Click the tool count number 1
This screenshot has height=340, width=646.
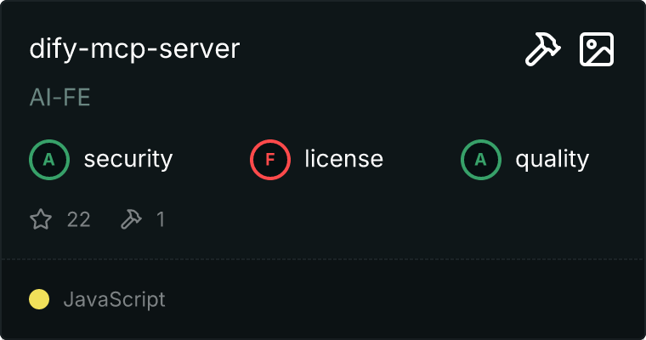pos(160,220)
